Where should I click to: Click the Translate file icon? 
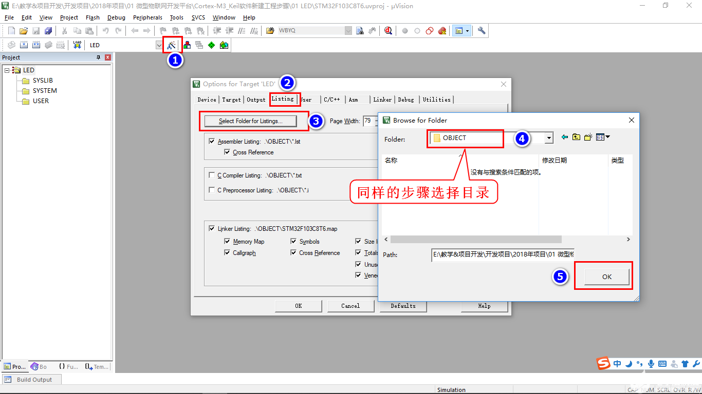(11, 45)
